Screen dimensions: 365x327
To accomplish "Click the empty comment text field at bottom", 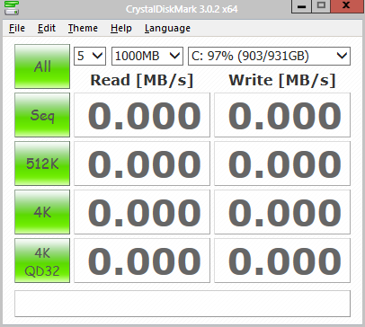I will coord(182,304).
